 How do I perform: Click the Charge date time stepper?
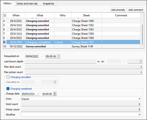pos(55,94)
